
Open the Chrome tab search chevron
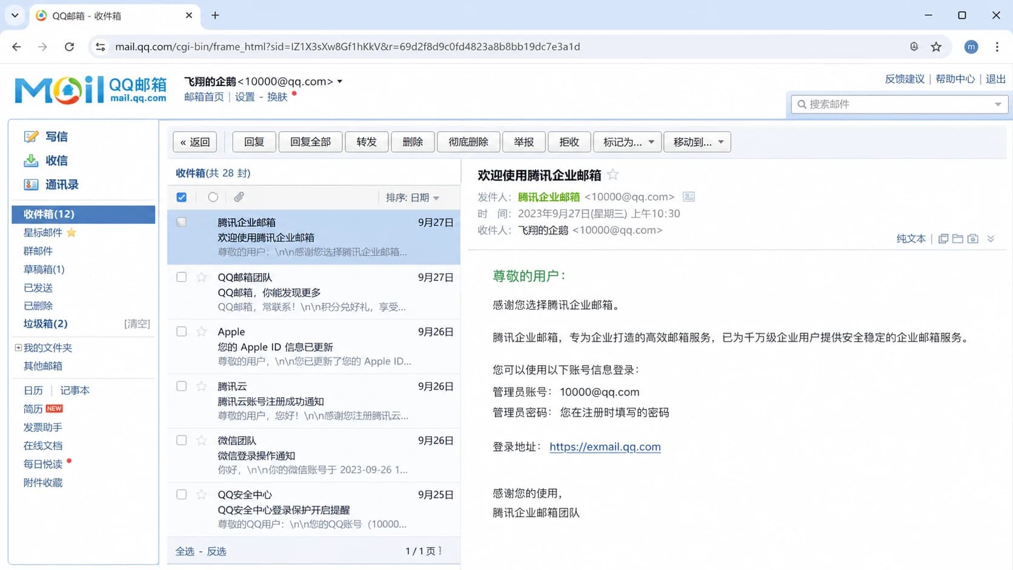(15, 15)
